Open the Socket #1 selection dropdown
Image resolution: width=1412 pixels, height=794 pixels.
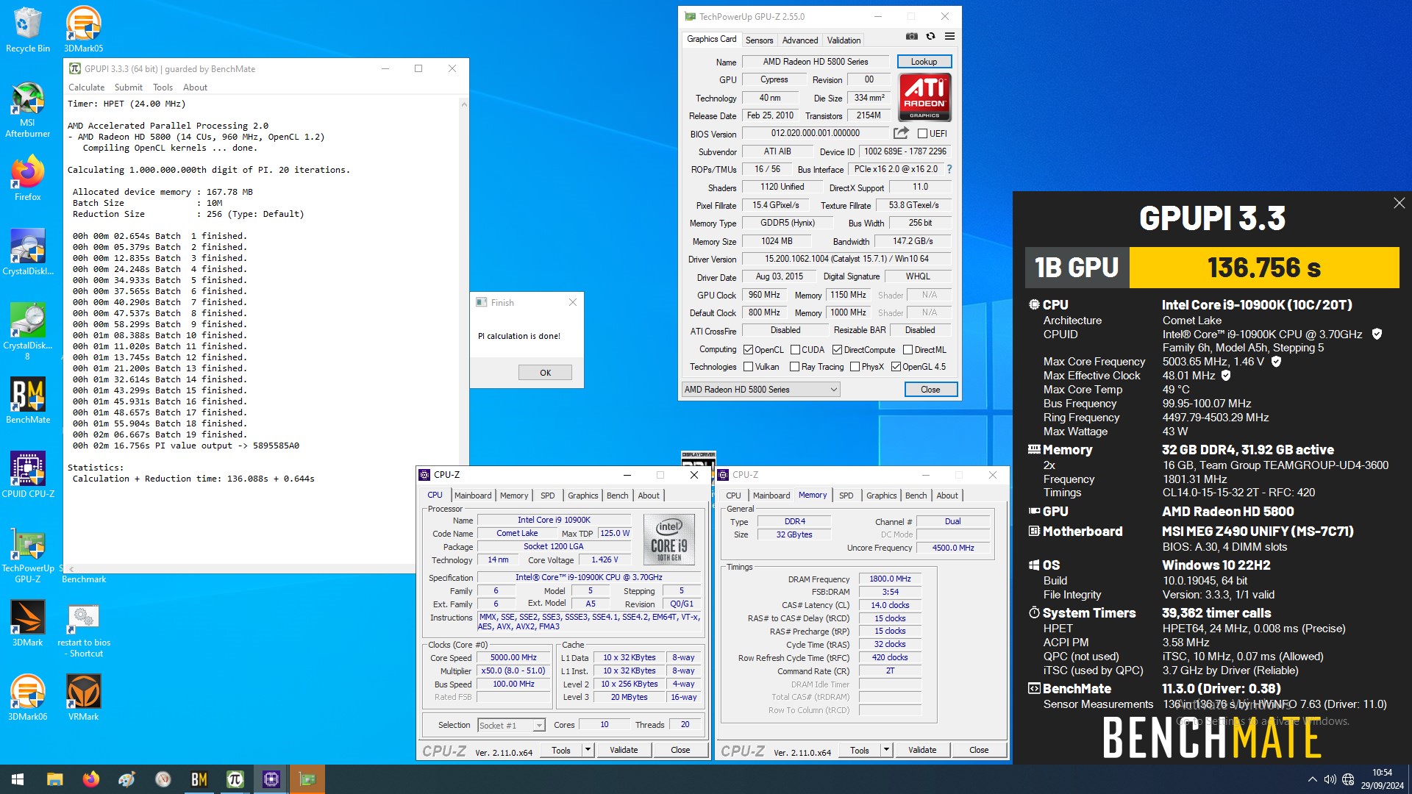click(511, 726)
